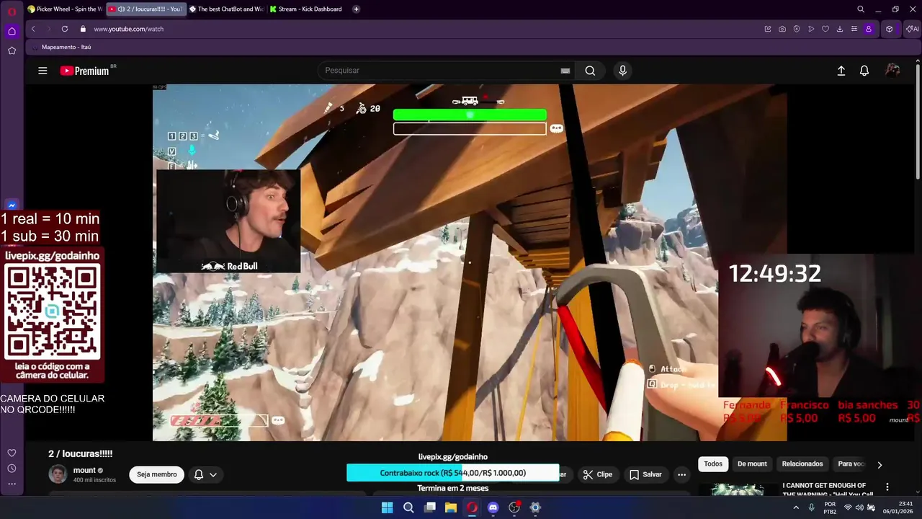Open the YouTube create/upload icon

(841, 71)
